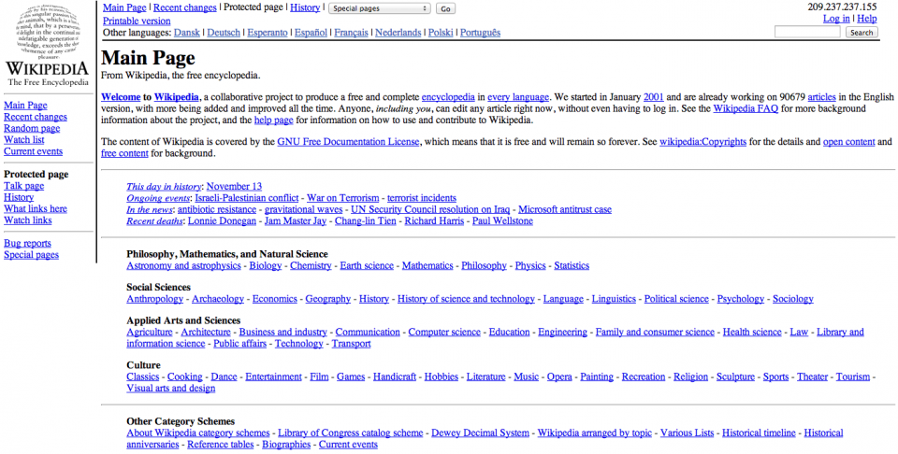Screen dimensions: 898x454
Task: Open the GNU Free Documentation License link
Action: pyautogui.click(x=348, y=142)
